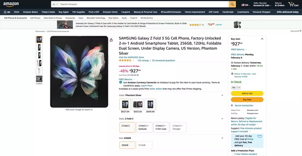Open the shopping cart
Screen dimensions: 302x156
coord(293,4)
